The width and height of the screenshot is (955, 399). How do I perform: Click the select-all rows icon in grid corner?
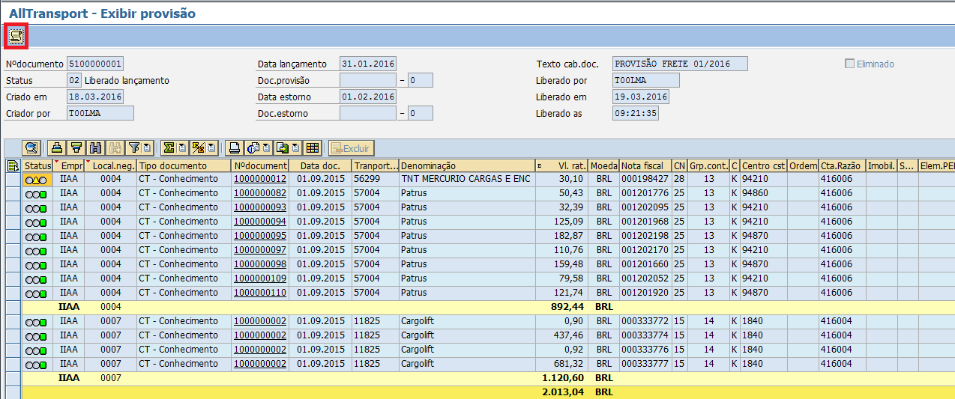[x=13, y=165]
